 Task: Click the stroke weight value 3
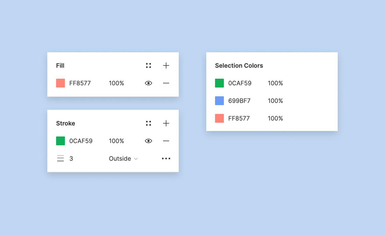pyautogui.click(x=71, y=159)
